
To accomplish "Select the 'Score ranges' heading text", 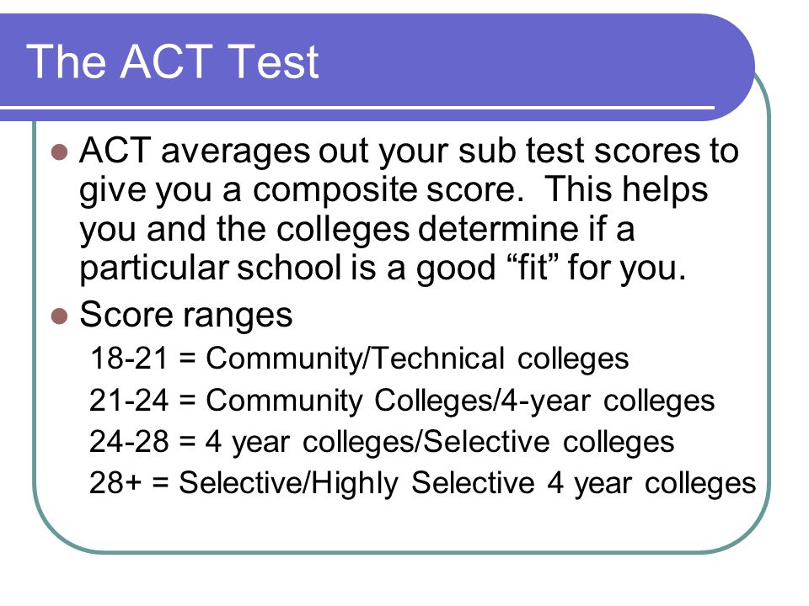I will (x=185, y=316).
